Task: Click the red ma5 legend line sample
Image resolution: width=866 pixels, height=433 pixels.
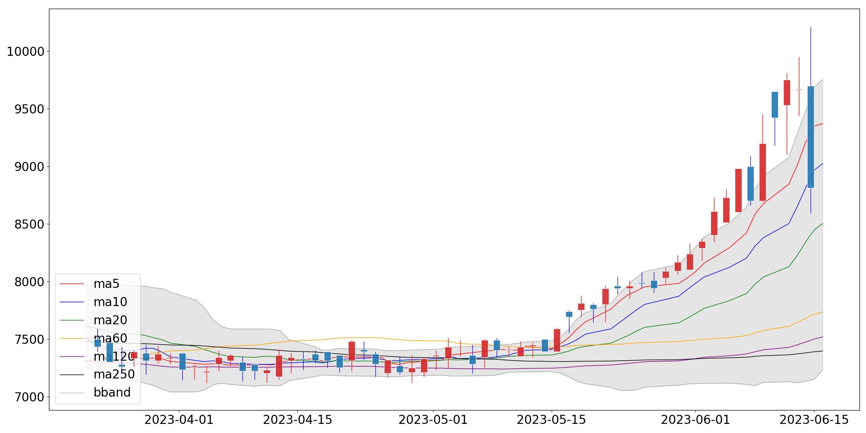Action: coord(72,284)
